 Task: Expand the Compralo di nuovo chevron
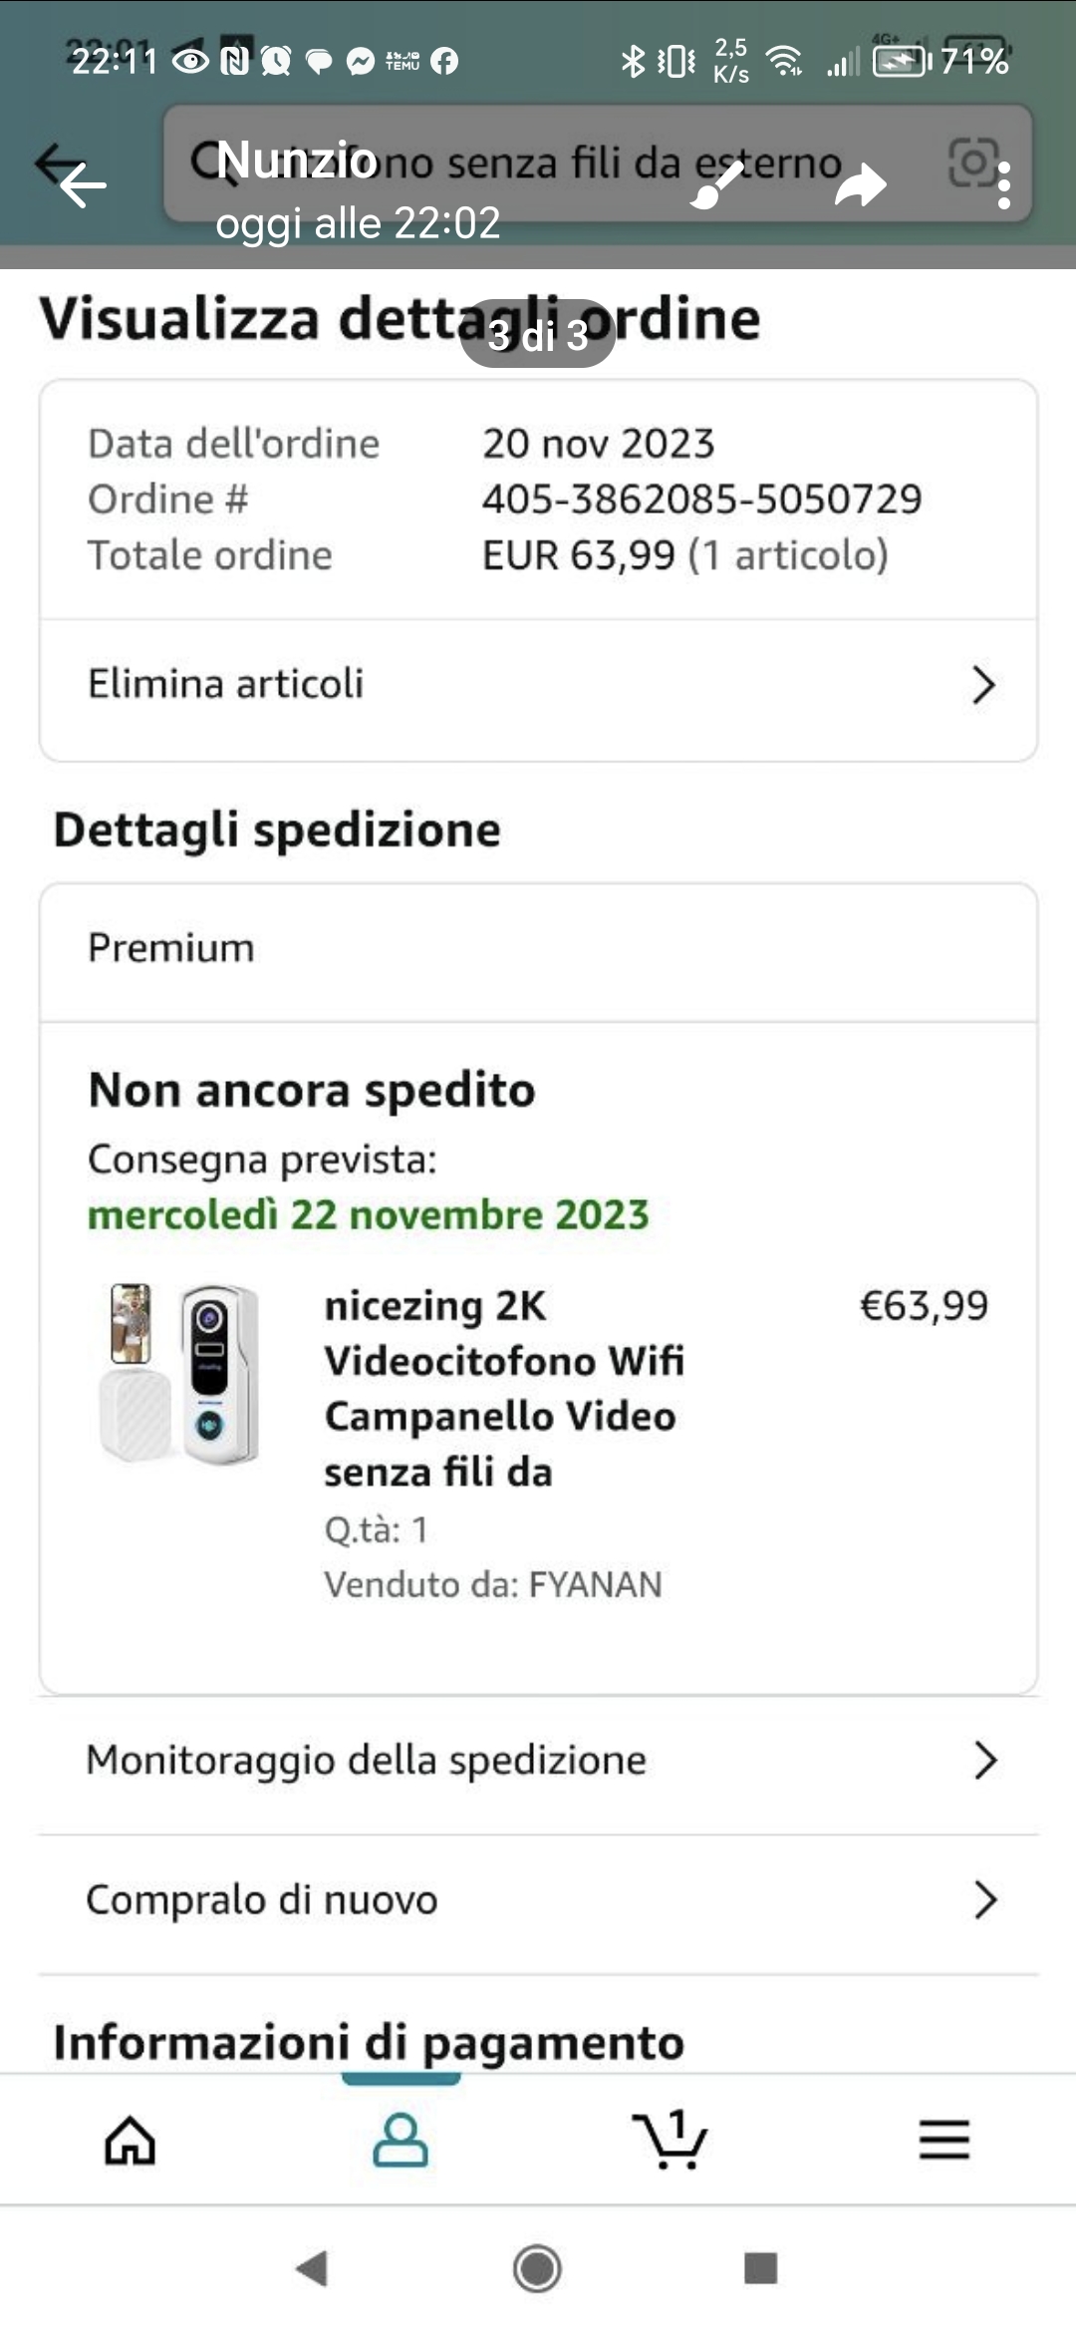985,1900
